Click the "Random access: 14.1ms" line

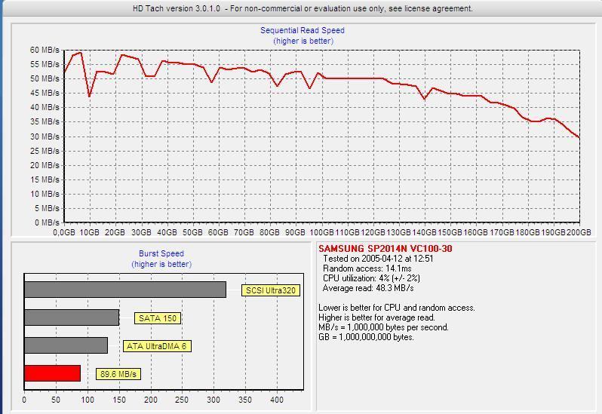(367, 268)
